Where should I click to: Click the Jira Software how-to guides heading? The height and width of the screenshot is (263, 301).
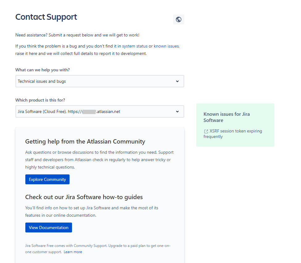click(x=84, y=197)
